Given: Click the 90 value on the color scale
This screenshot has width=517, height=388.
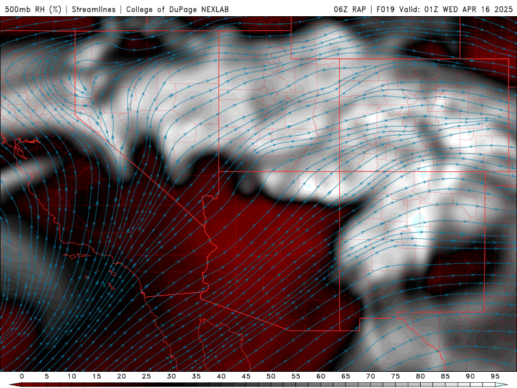Looking at the screenshot, I should coord(470,376).
